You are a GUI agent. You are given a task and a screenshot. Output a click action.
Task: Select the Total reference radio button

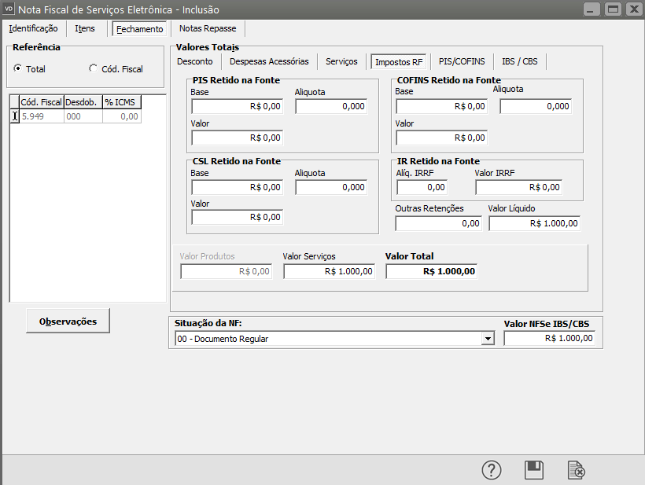pyautogui.click(x=18, y=69)
